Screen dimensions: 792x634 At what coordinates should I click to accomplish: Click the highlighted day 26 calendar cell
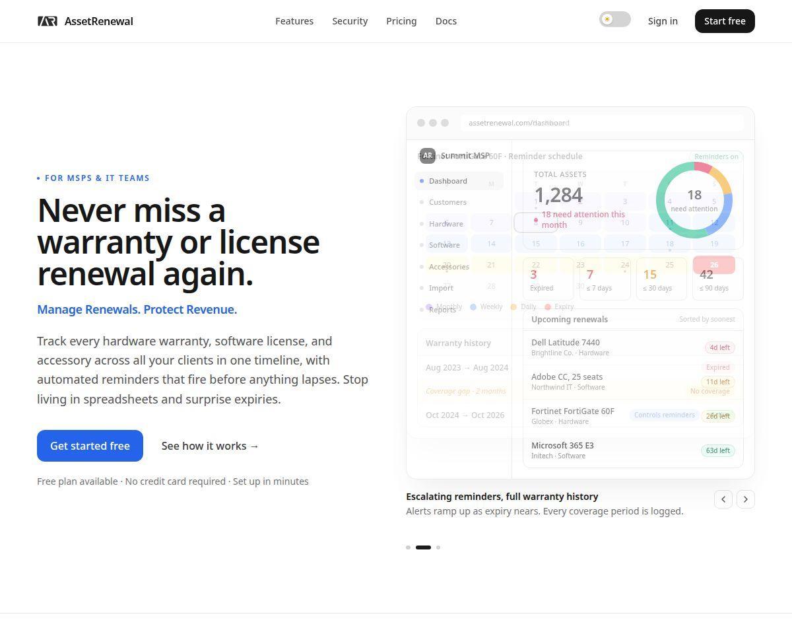point(714,265)
